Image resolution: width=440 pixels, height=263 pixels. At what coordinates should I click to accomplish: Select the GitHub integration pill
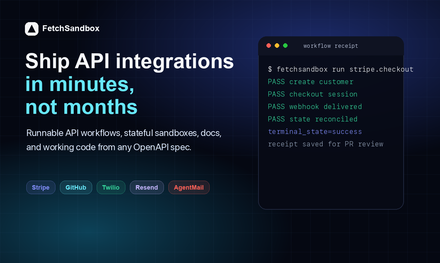point(76,188)
